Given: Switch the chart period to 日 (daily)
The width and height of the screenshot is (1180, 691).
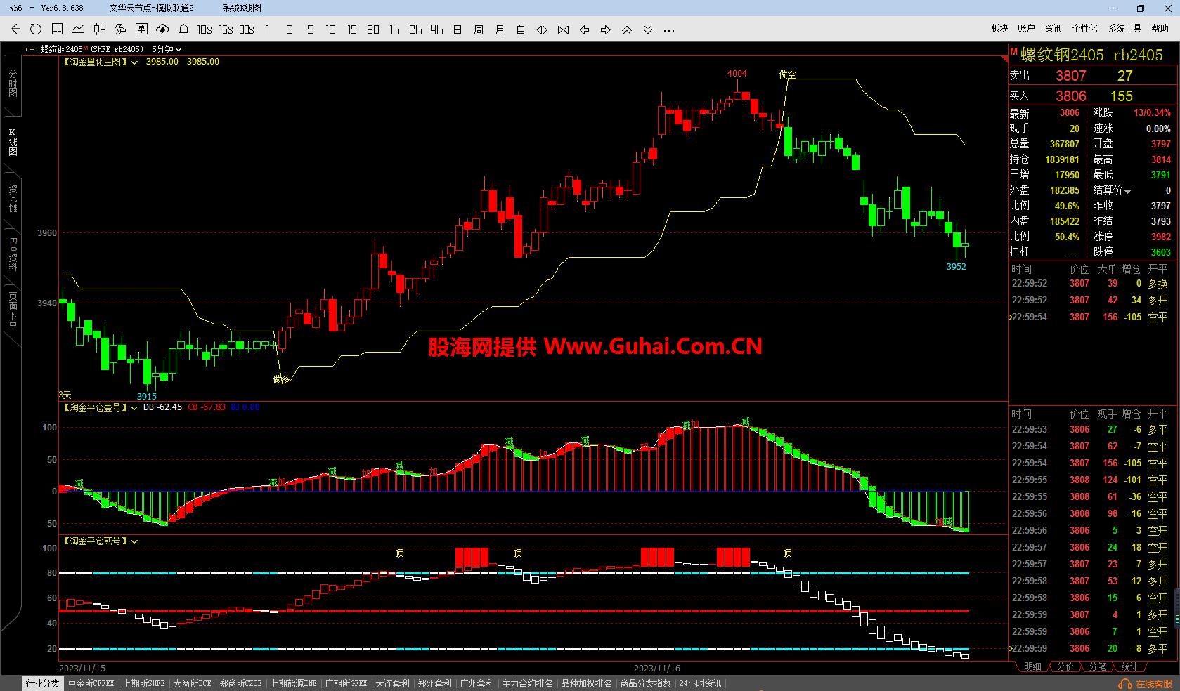Looking at the screenshot, I should click(x=457, y=29).
